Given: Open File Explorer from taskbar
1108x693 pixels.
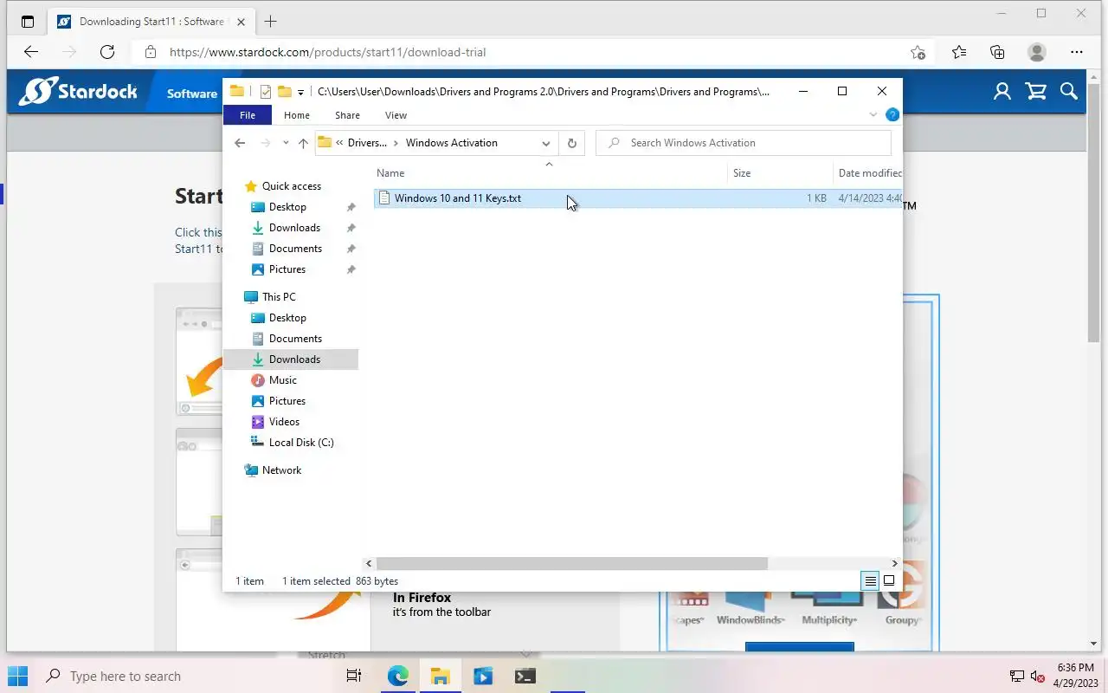Looking at the screenshot, I should (x=440, y=676).
